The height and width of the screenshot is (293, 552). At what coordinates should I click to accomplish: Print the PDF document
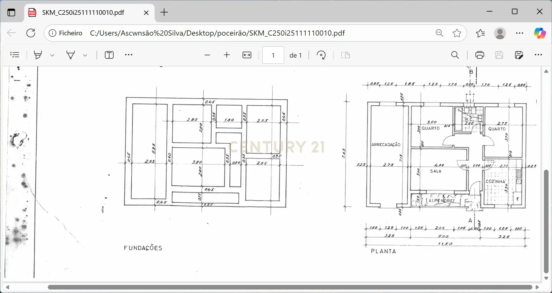(480, 55)
